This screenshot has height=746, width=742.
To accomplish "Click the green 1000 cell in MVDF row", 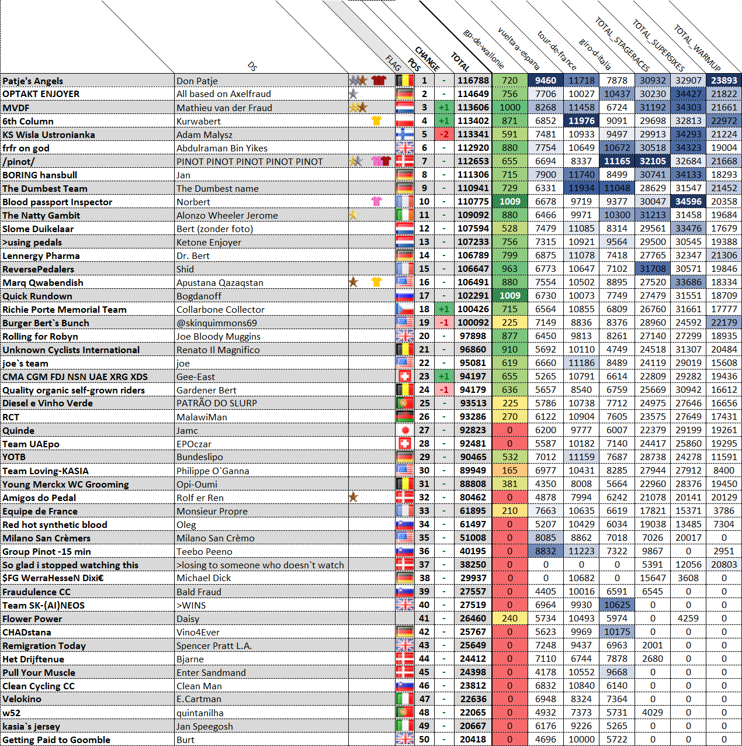I will 509,108.
